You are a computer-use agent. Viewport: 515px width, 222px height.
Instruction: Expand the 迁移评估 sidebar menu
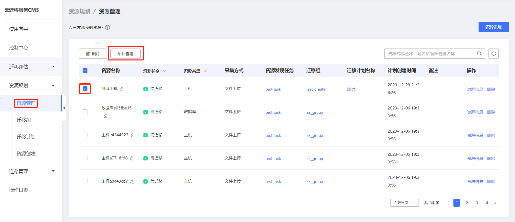coord(31,66)
